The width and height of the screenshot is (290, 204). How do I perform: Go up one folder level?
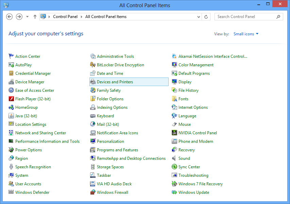[x=35, y=17]
